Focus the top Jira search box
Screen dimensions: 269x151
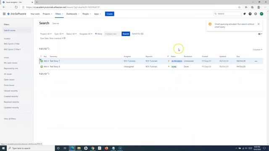pos(227,14)
